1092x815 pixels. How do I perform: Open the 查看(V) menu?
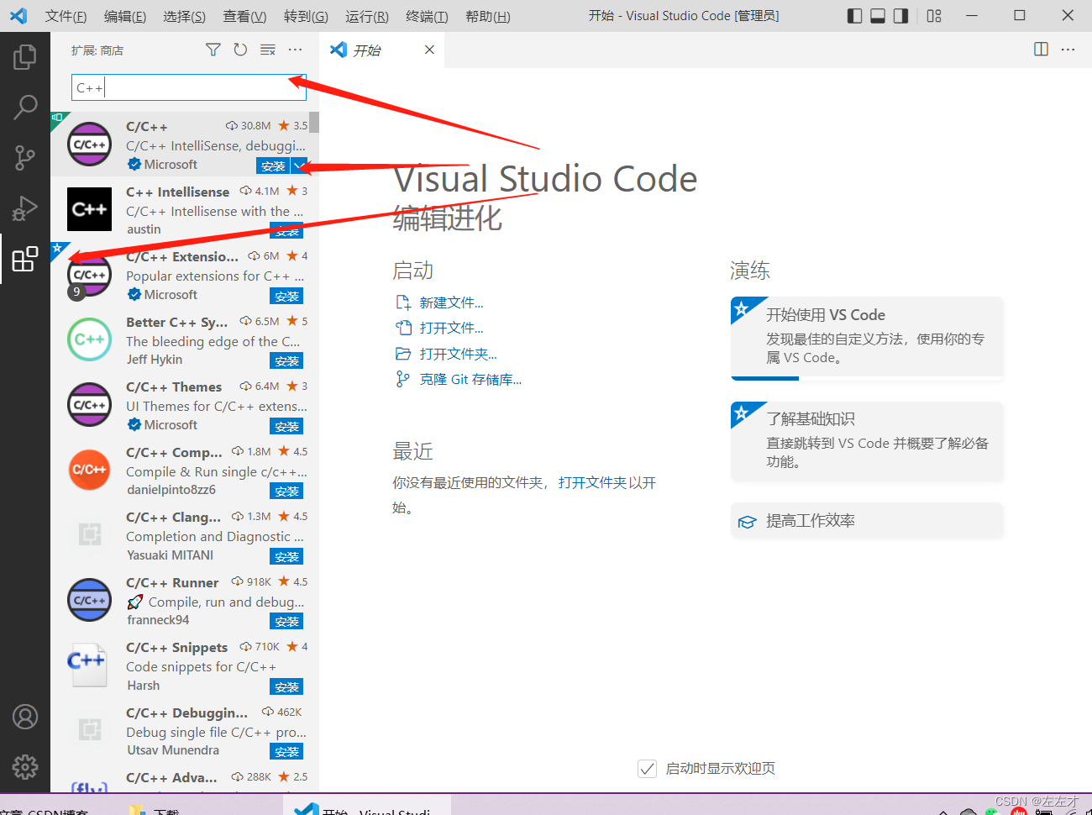[x=244, y=16]
